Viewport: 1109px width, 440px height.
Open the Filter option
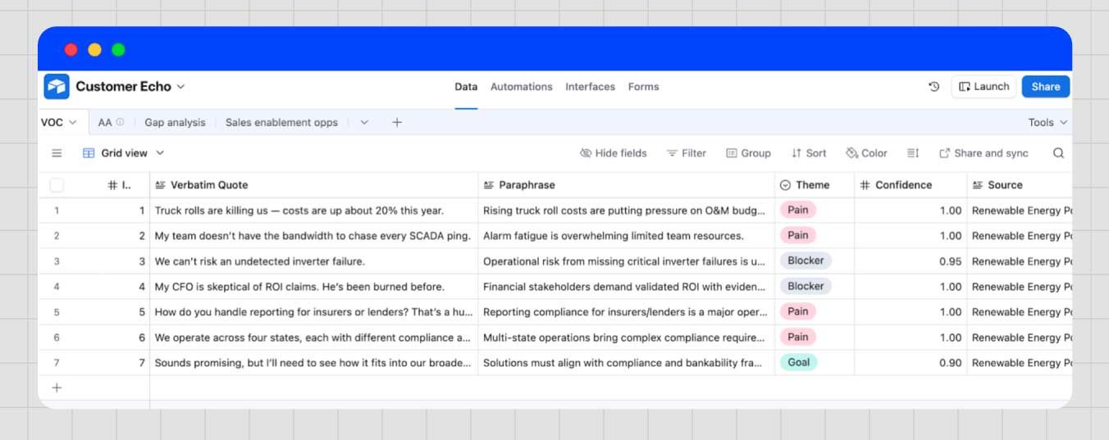click(686, 153)
